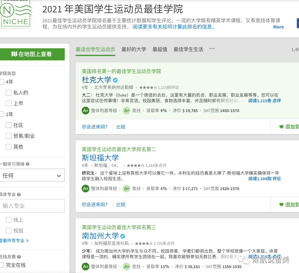Check the 贸易/职业 checkbox
299x273 pixels.
click(9, 136)
